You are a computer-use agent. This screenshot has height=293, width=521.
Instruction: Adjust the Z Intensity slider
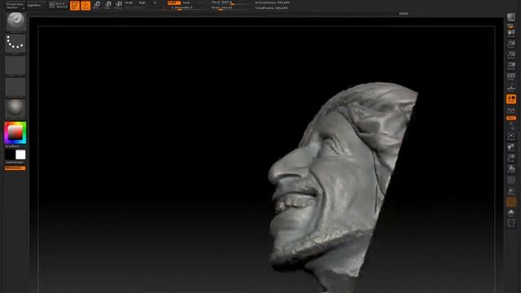186,7
